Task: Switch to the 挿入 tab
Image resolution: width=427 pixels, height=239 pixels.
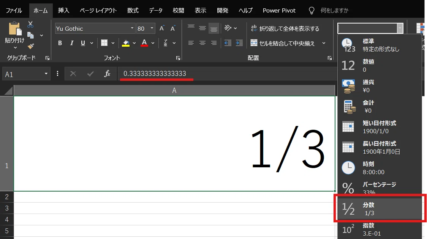Action: coord(64,11)
